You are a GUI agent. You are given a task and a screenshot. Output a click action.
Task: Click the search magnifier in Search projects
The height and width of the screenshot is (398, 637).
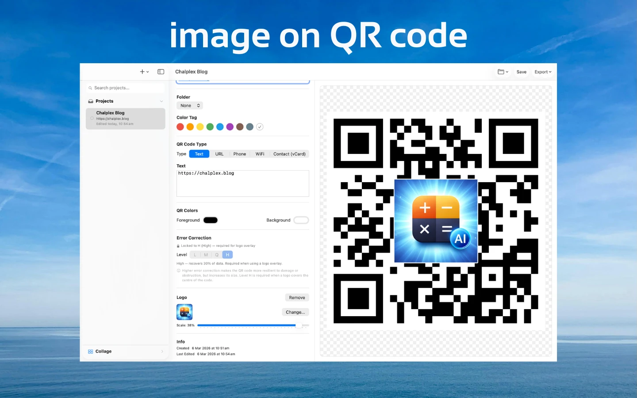(x=90, y=88)
